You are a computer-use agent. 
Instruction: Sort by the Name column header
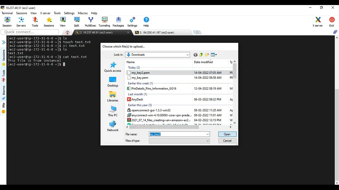tap(159, 62)
